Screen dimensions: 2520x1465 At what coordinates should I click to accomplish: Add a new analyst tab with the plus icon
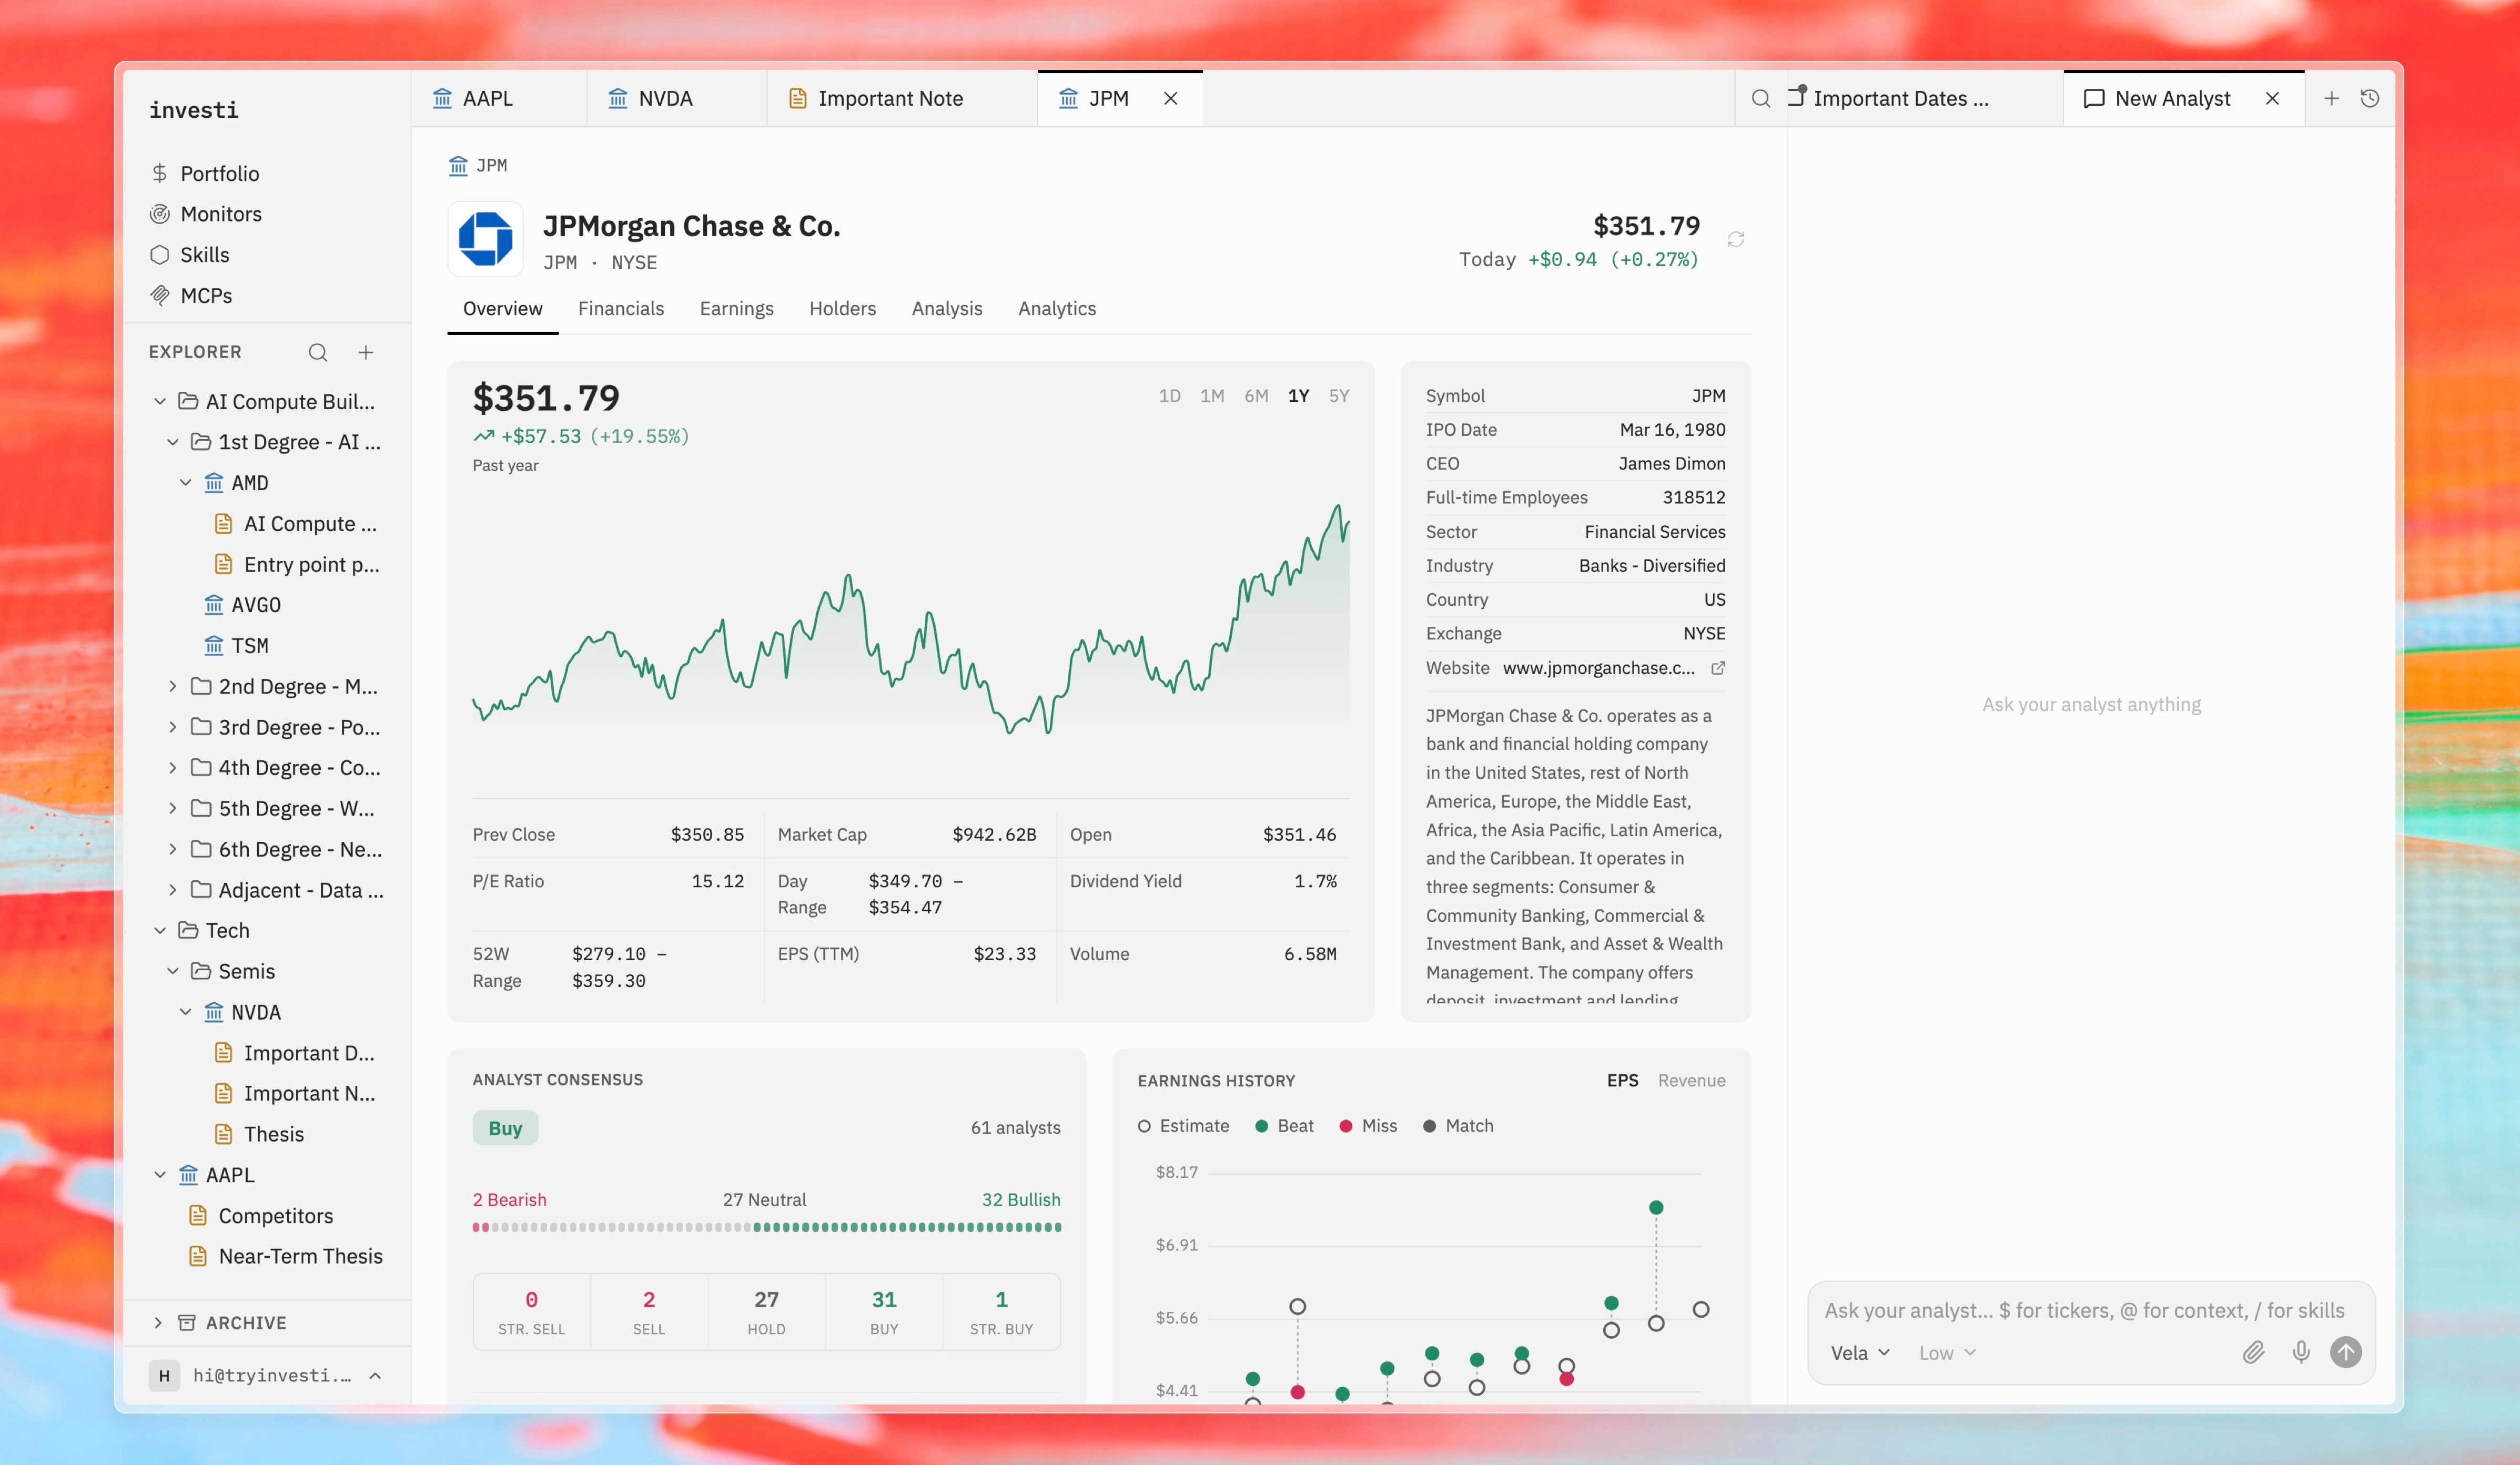2331,98
